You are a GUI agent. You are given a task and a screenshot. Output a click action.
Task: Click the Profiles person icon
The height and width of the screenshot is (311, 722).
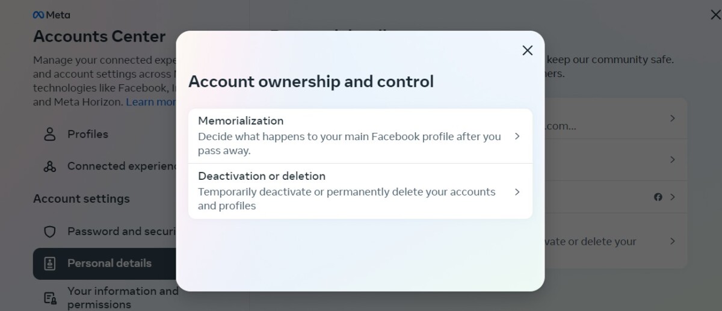click(x=50, y=134)
